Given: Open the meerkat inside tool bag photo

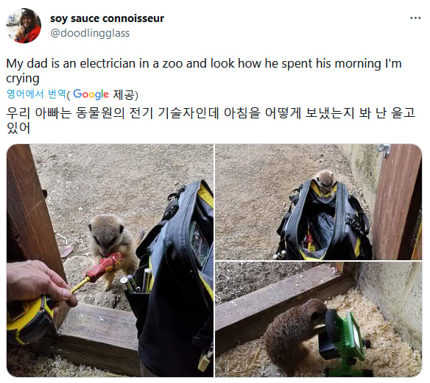Looking at the screenshot, I should click(318, 202).
